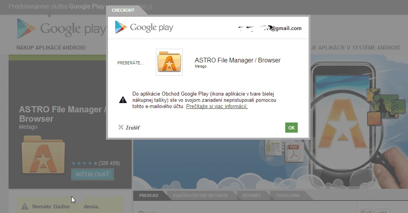Click NÁKUP APLIKÁCIÍ ANDROID in the navigation
This screenshot has height=213, width=408.
(51, 48)
